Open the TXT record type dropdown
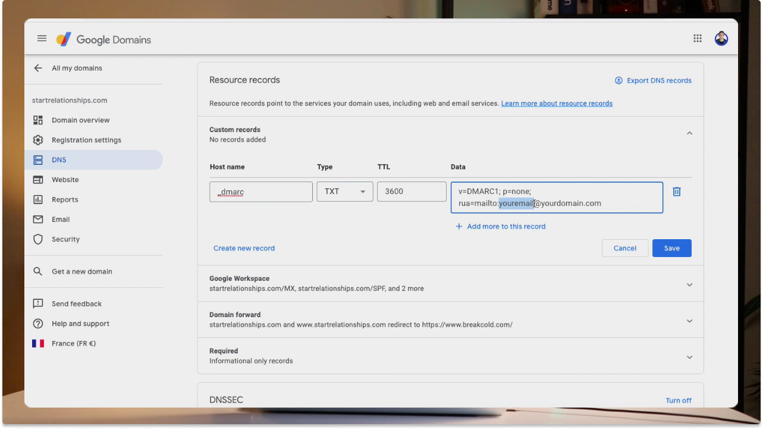 coord(345,192)
